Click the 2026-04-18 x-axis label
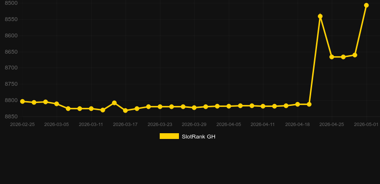 pyautogui.click(x=298, y=125)
